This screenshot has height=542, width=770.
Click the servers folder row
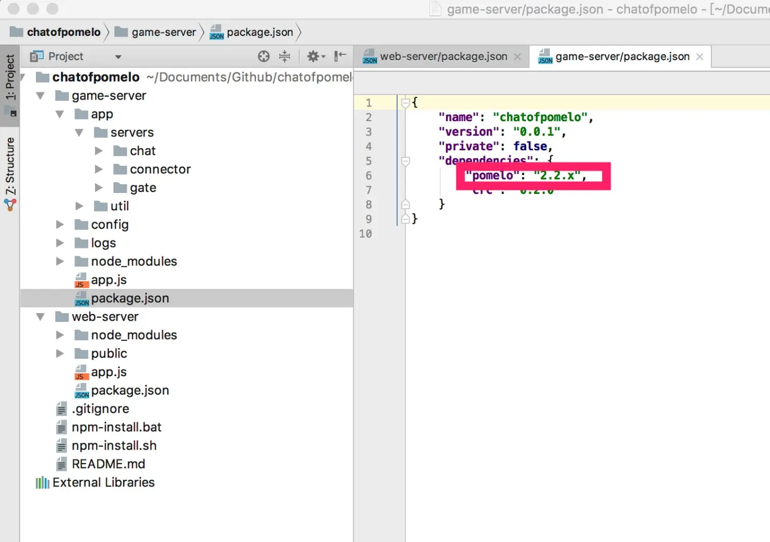(x=186, y=133)
